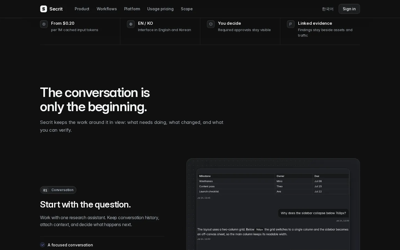The height and width of the screenshot is (250, 400).
Task: Click the Wireframes table cell
Action: tap(236, 181)
